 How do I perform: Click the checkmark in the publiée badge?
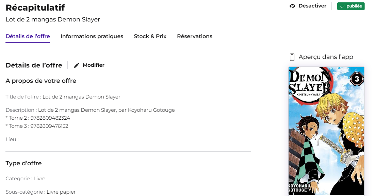(342, 6)
